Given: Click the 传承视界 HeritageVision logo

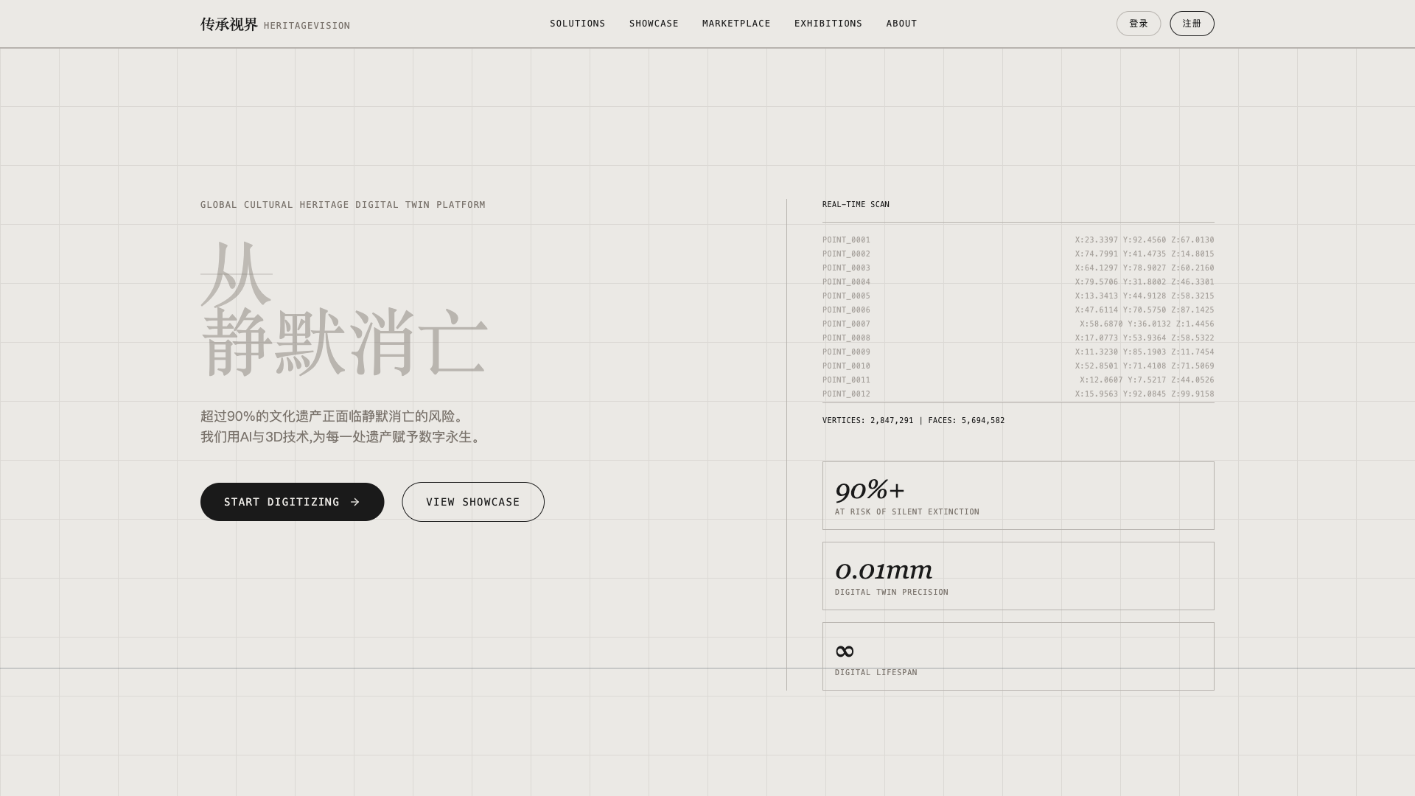Looking at the screenshot, I should click(x=274, y=24).
